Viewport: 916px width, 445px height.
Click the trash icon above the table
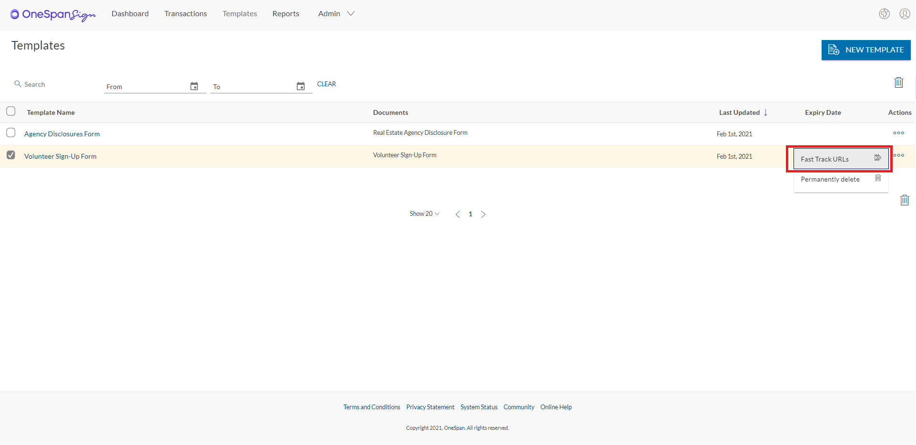(899, 82)
